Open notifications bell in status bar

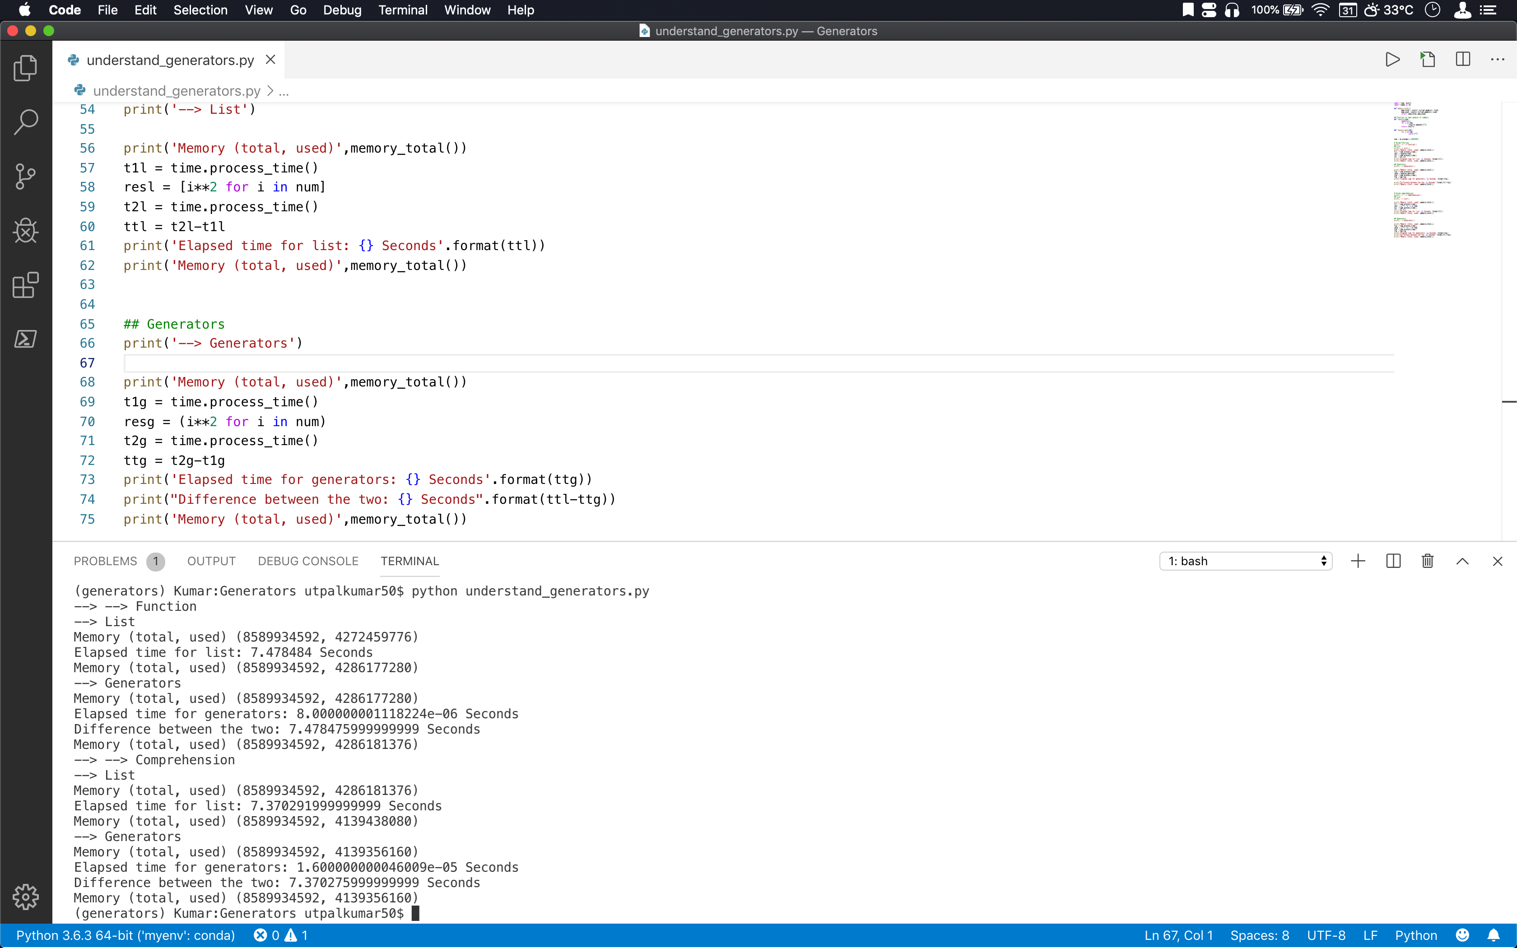pyautogui.click(x=1494, y=935)
